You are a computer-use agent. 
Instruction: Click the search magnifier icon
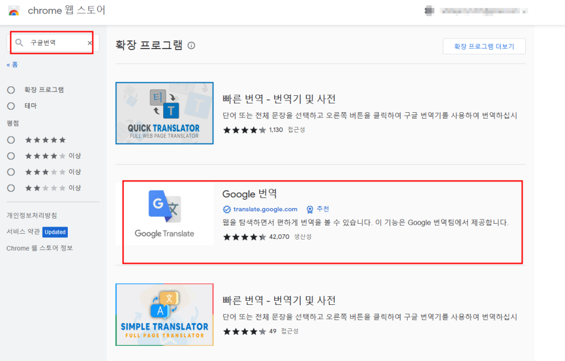tap(19, 43)
